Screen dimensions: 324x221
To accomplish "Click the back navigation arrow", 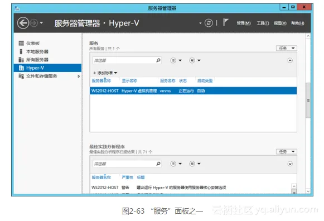I will click(x=23, y=23).
